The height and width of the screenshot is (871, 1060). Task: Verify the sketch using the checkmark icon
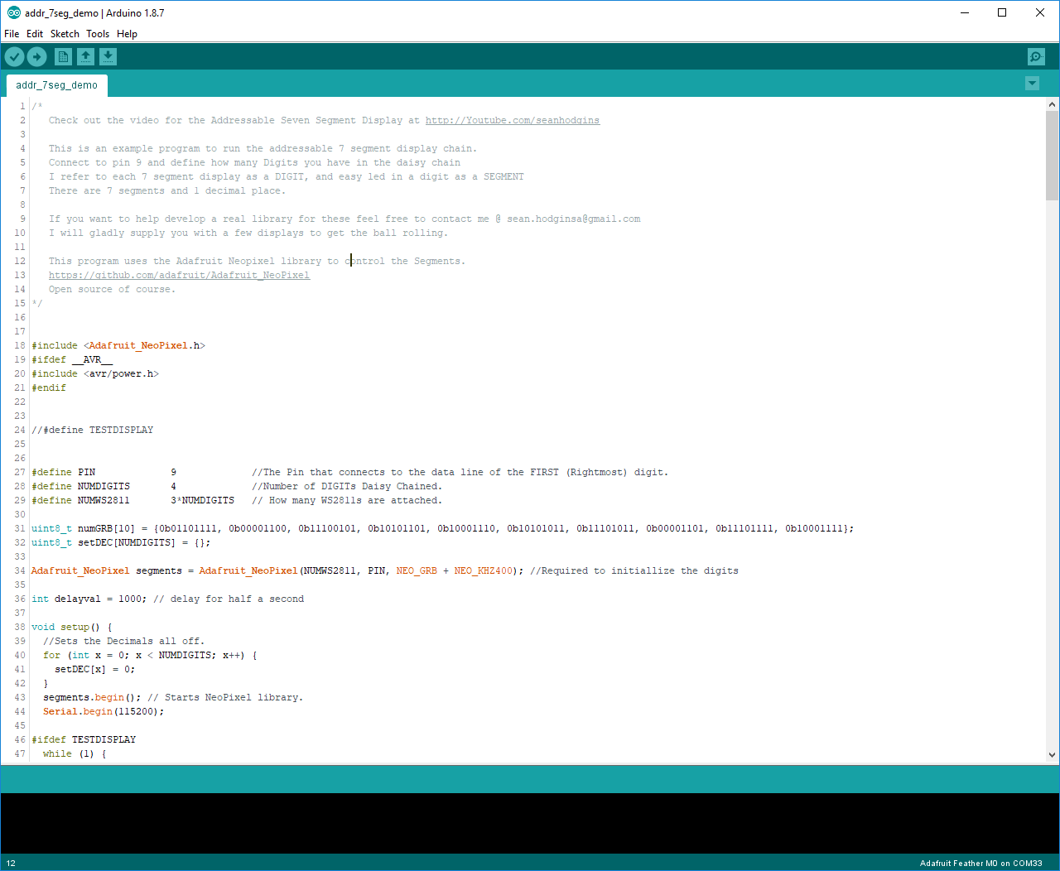14,56
